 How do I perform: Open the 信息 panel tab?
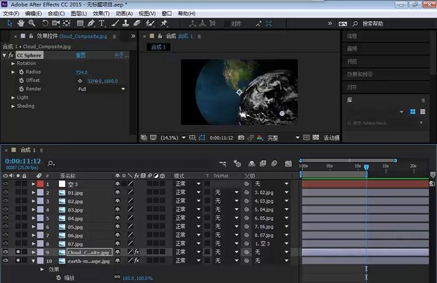click(353, 36)
